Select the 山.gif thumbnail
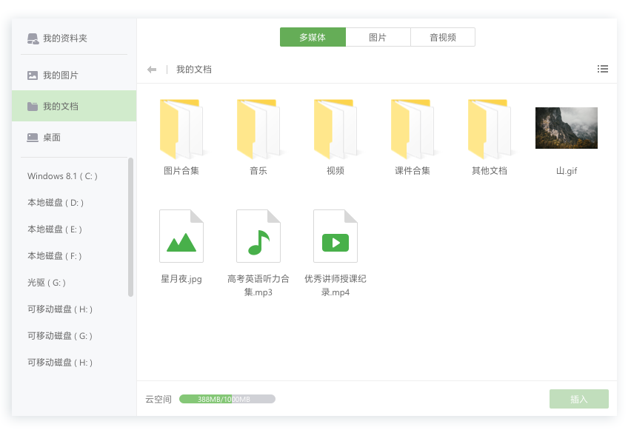 pos(566,128)
